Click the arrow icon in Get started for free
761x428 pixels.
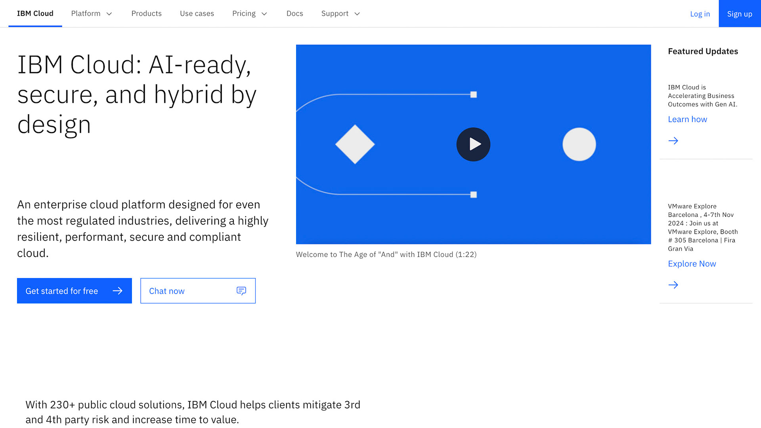click(x=118, y=291)
